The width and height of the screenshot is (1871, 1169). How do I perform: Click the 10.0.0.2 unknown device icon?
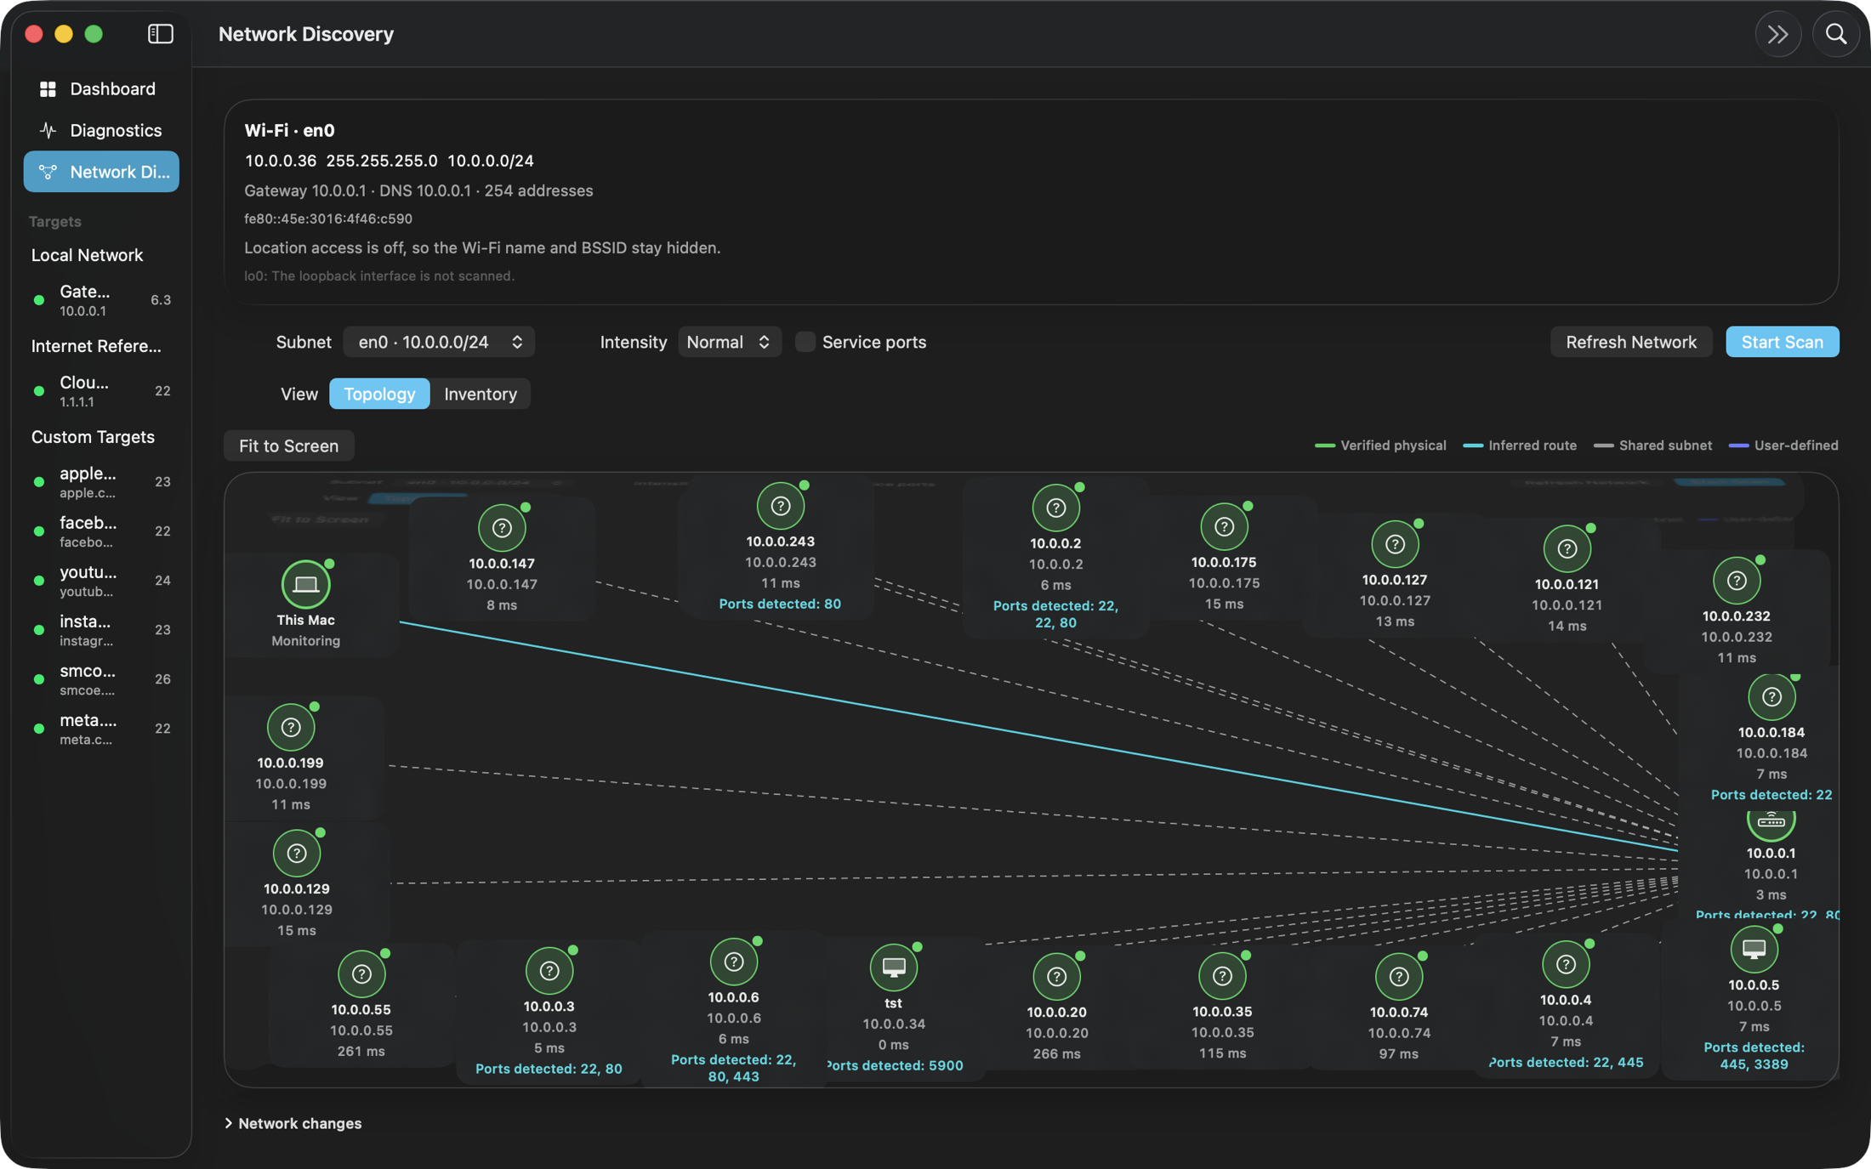click(x=1055, y=508)
